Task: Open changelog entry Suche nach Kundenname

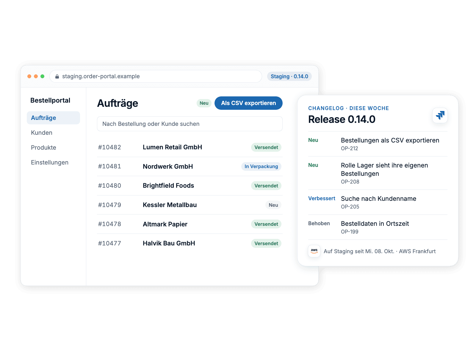Action: point(378,199)
